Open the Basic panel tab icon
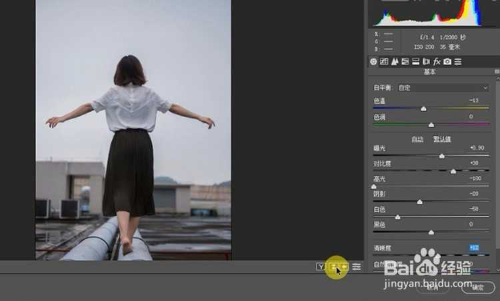Image resolution: width=500 pixels, height=301 pixels. pos(374,61)
